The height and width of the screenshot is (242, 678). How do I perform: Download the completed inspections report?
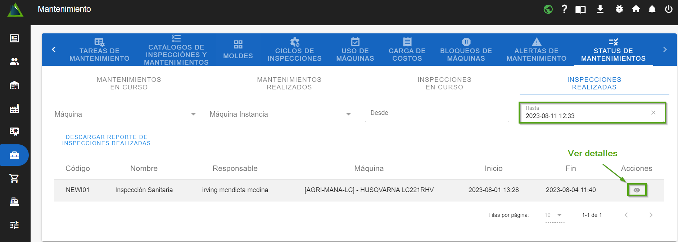(107, 140)
